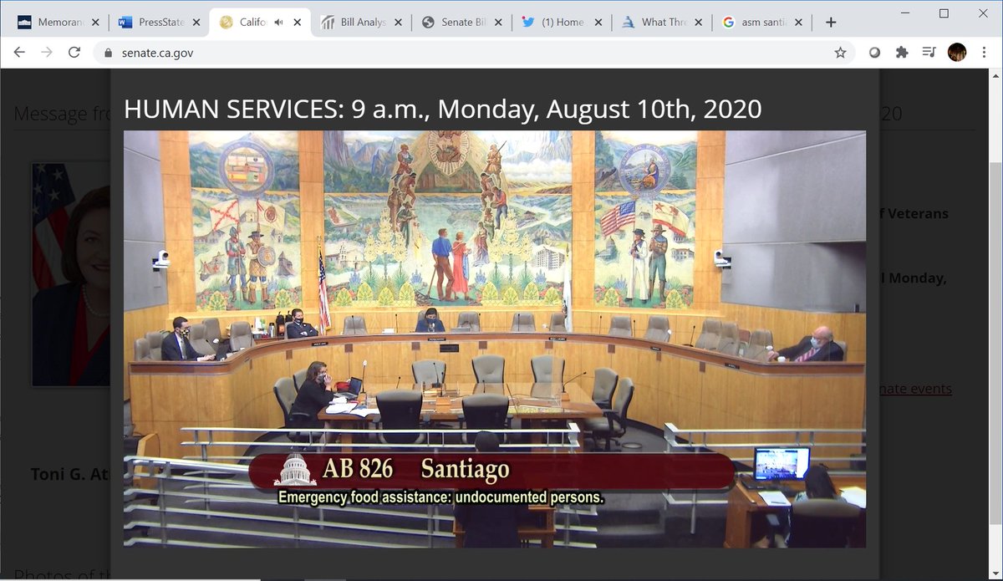The width and height of the screenshot is (1003, 581).
Task: Close the Memorandum tab
Action: 94,23
